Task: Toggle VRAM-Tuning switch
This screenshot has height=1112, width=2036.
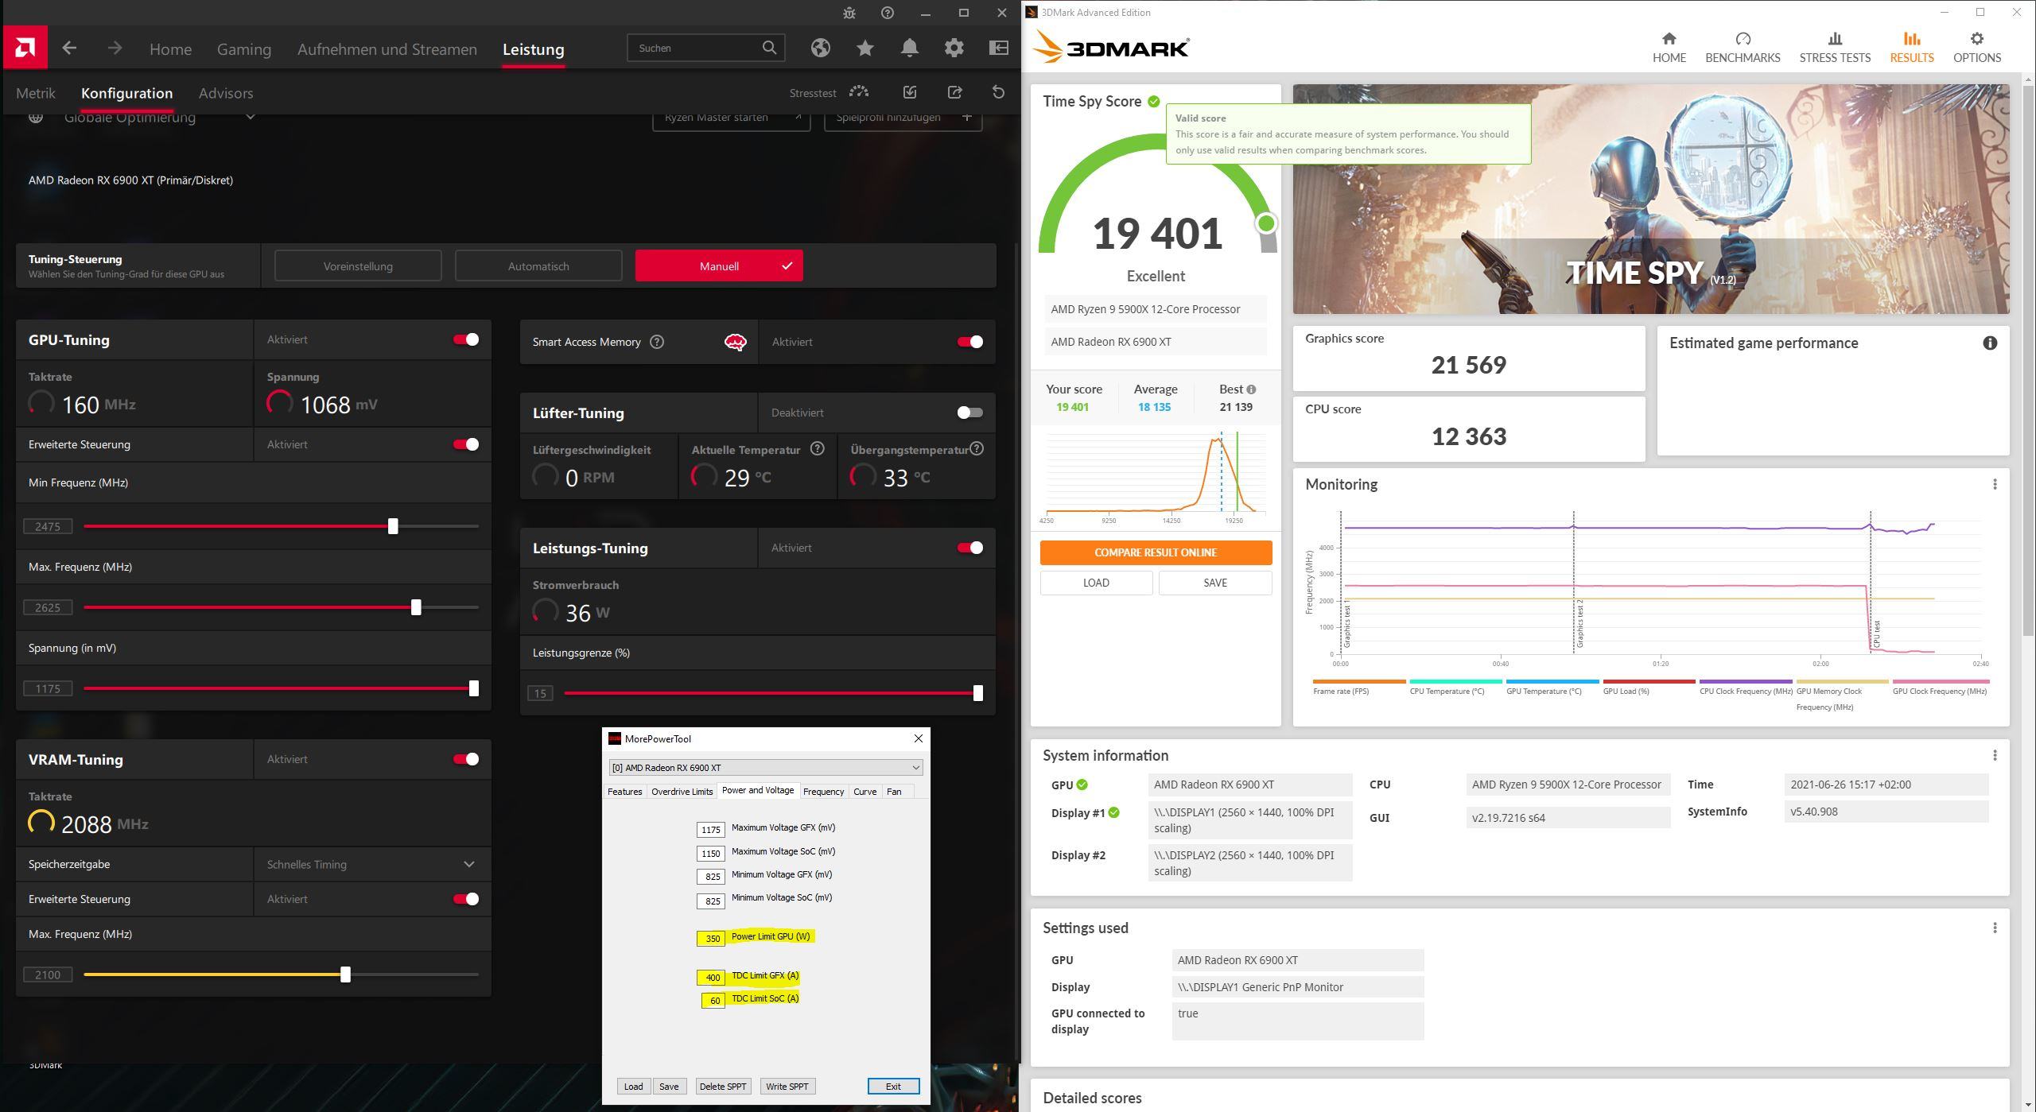Action: tap(466, 759)
